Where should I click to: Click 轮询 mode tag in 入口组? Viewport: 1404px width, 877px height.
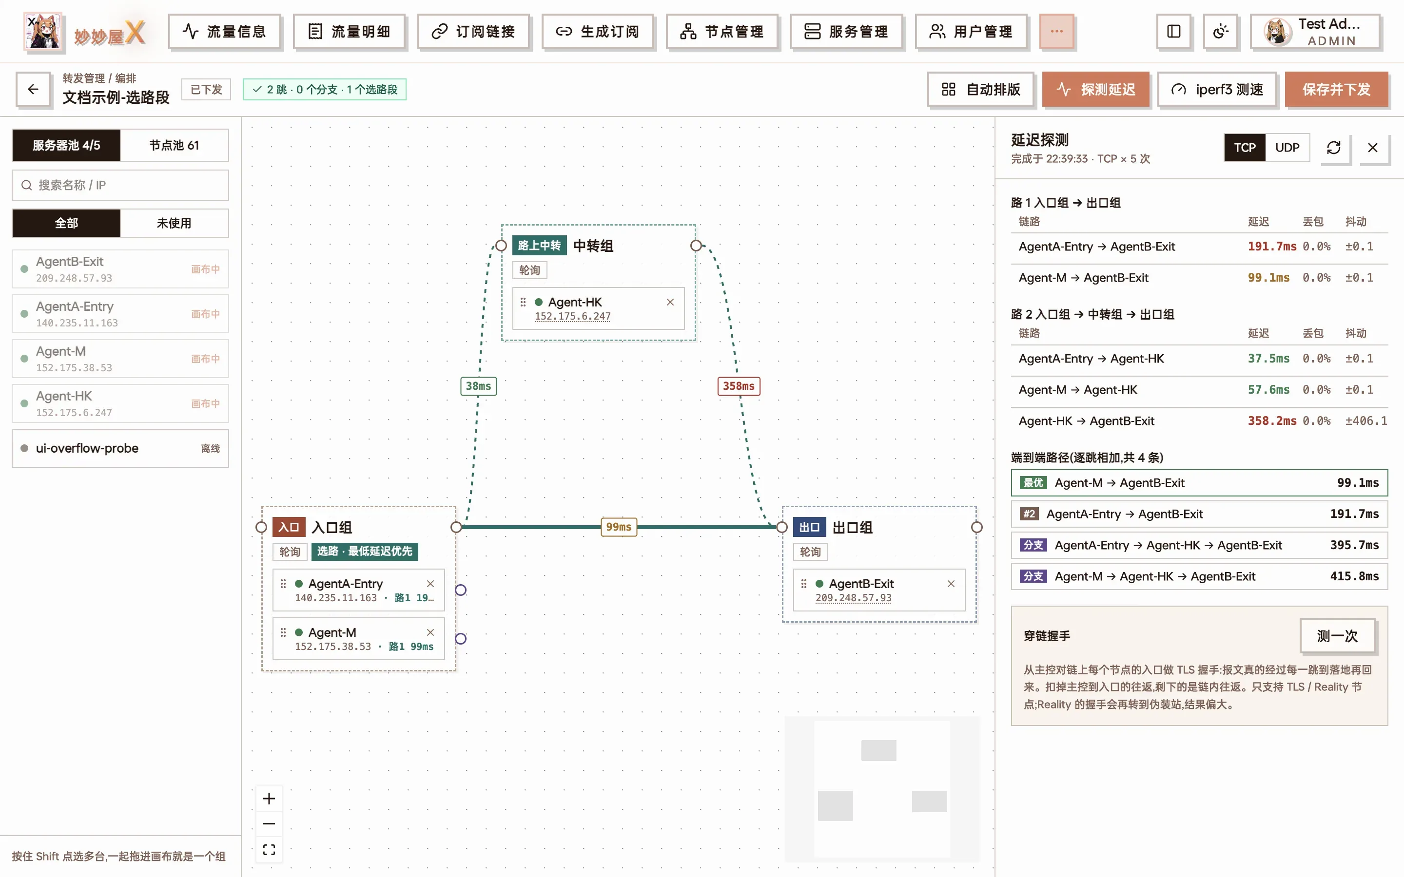290,551
